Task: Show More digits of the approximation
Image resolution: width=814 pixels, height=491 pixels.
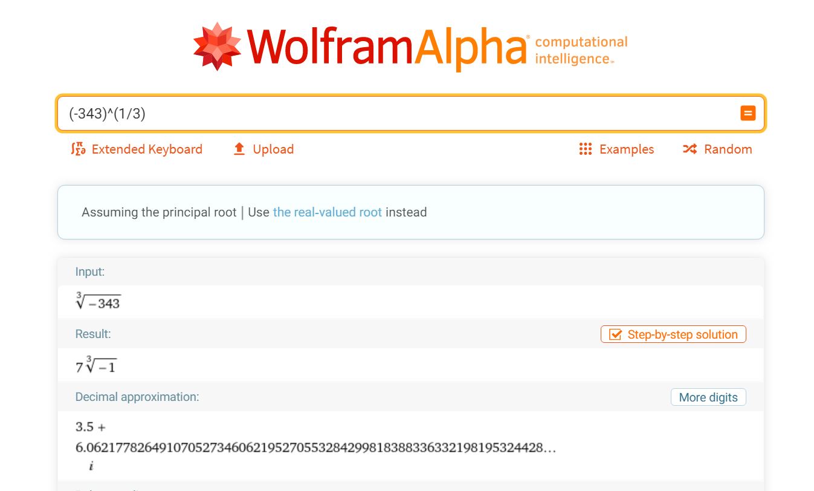Action: coord(708,397)
